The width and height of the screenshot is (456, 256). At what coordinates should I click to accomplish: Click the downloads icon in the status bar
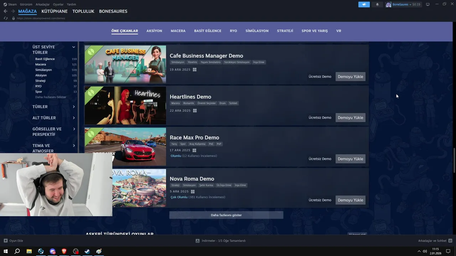pyautogui.click(x=198, y=241)
